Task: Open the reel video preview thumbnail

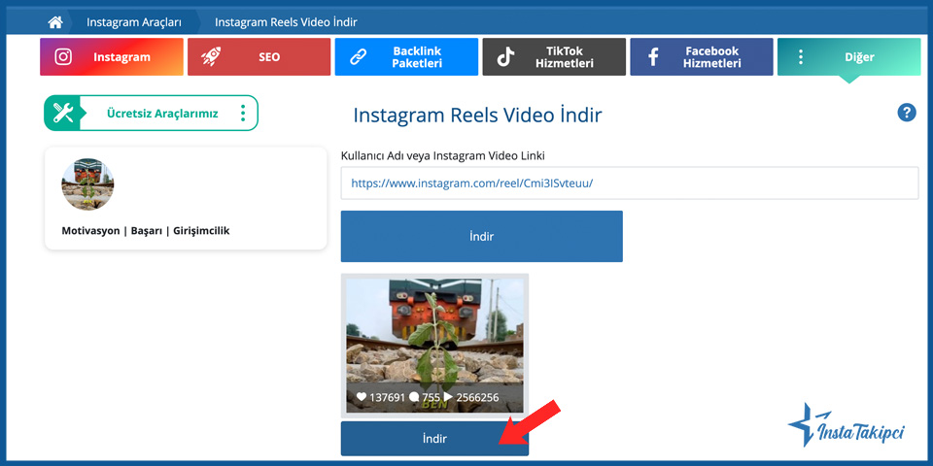Action: [434, 346]
